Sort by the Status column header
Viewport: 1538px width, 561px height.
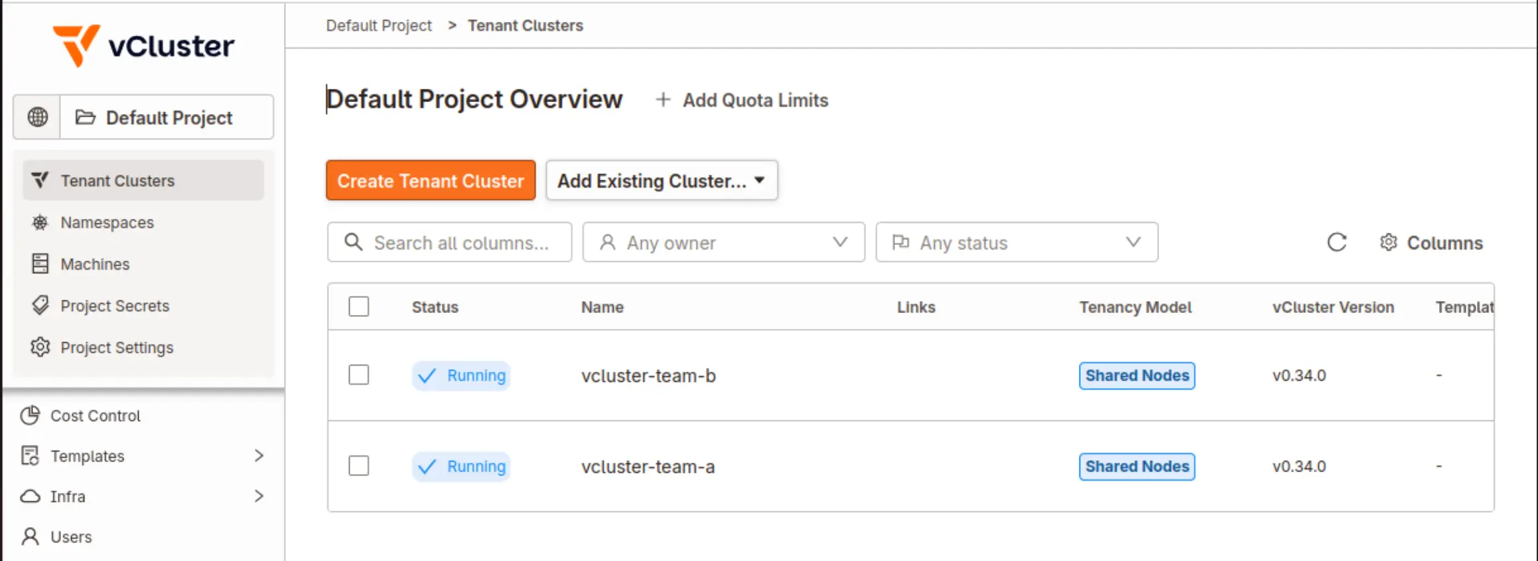[435, 307]
